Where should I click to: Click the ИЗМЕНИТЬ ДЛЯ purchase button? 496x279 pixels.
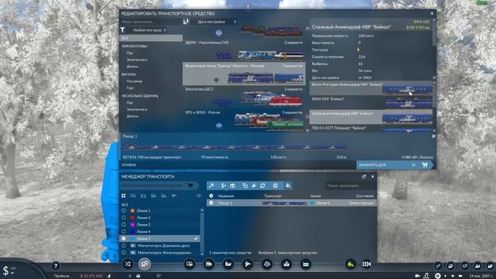click(394, 165)
